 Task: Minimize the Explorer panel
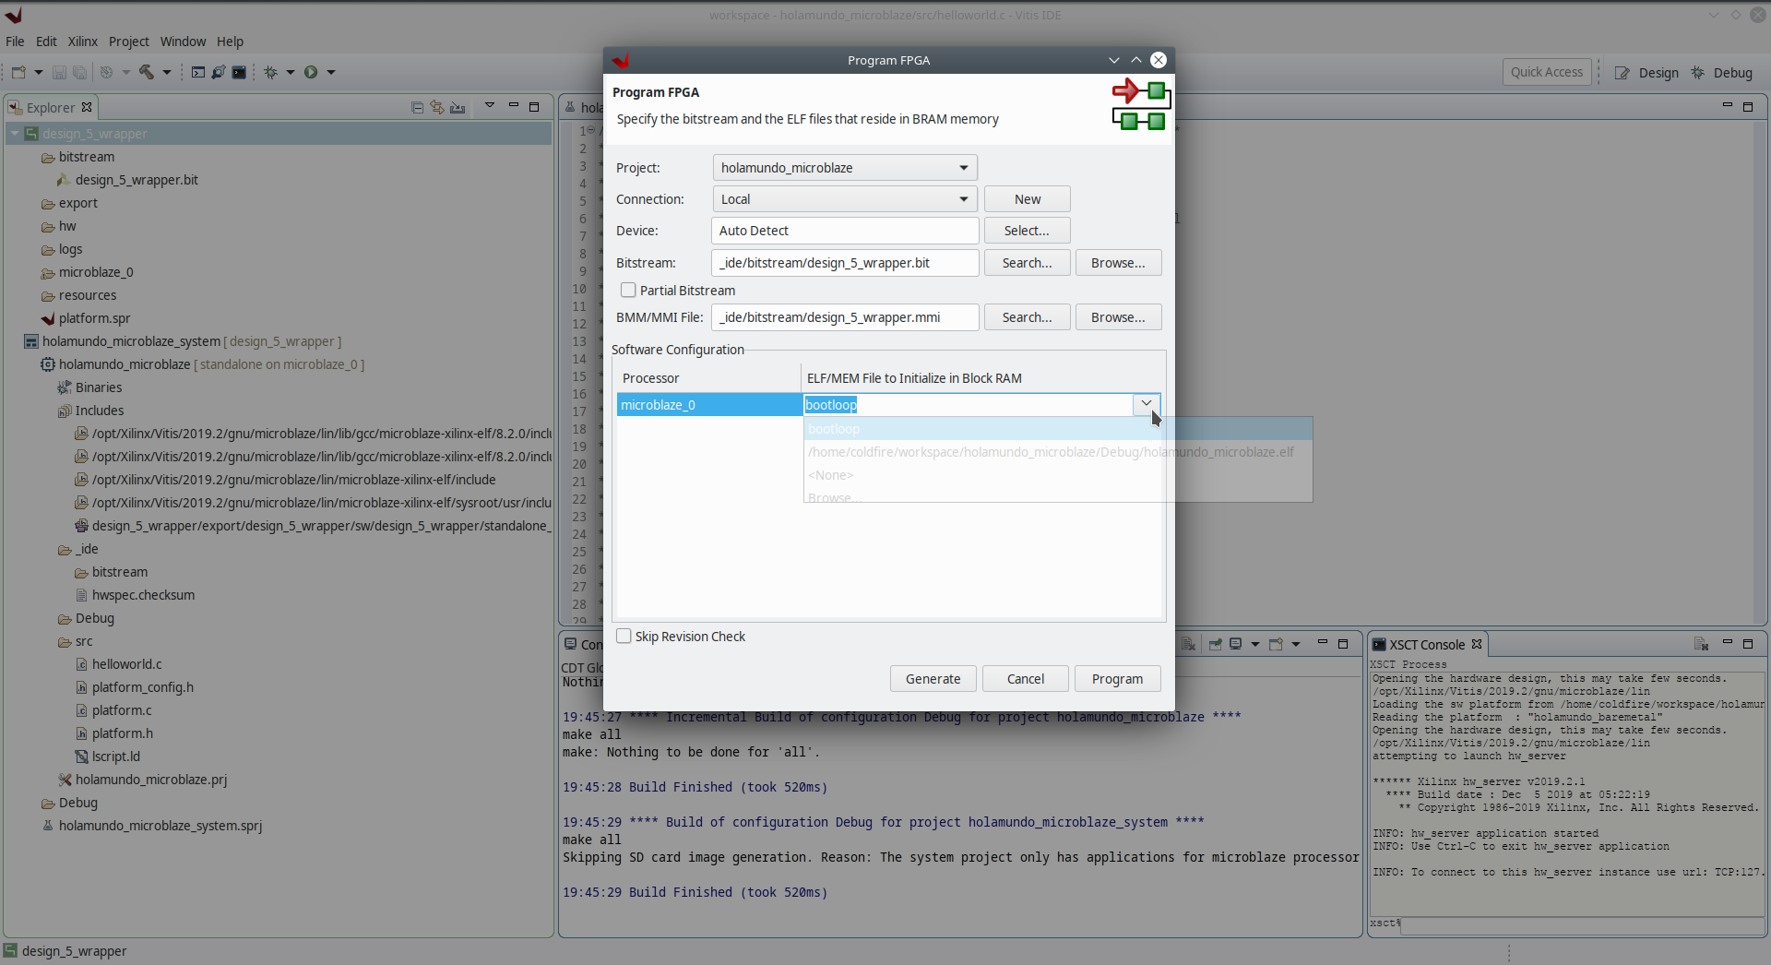click(514, 105)
